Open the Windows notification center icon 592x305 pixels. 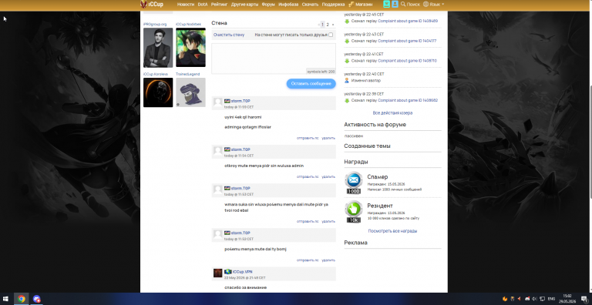click(584, 299)
